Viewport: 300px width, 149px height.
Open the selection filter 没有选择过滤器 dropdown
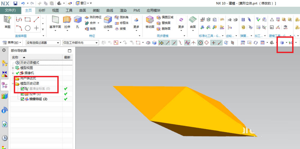tap(43, 43)
